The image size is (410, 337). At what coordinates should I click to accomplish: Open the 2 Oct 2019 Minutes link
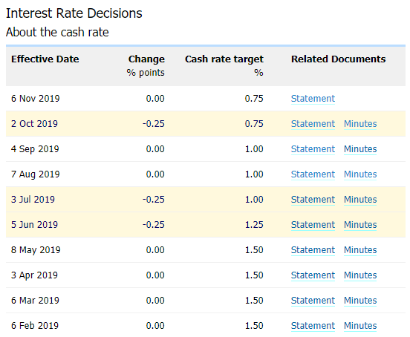[360, 123]
